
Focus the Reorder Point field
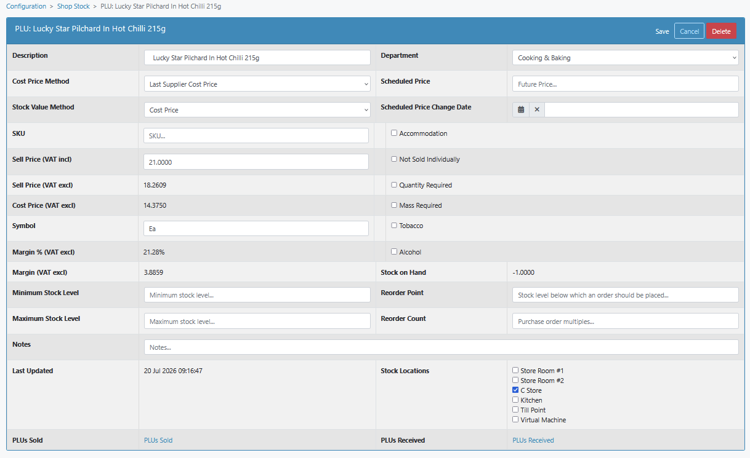(625, 295)
